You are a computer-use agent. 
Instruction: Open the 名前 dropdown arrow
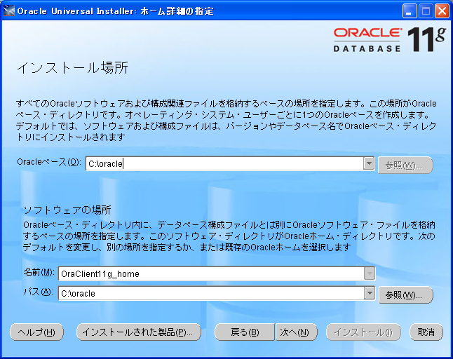click(x=369, y=274)
